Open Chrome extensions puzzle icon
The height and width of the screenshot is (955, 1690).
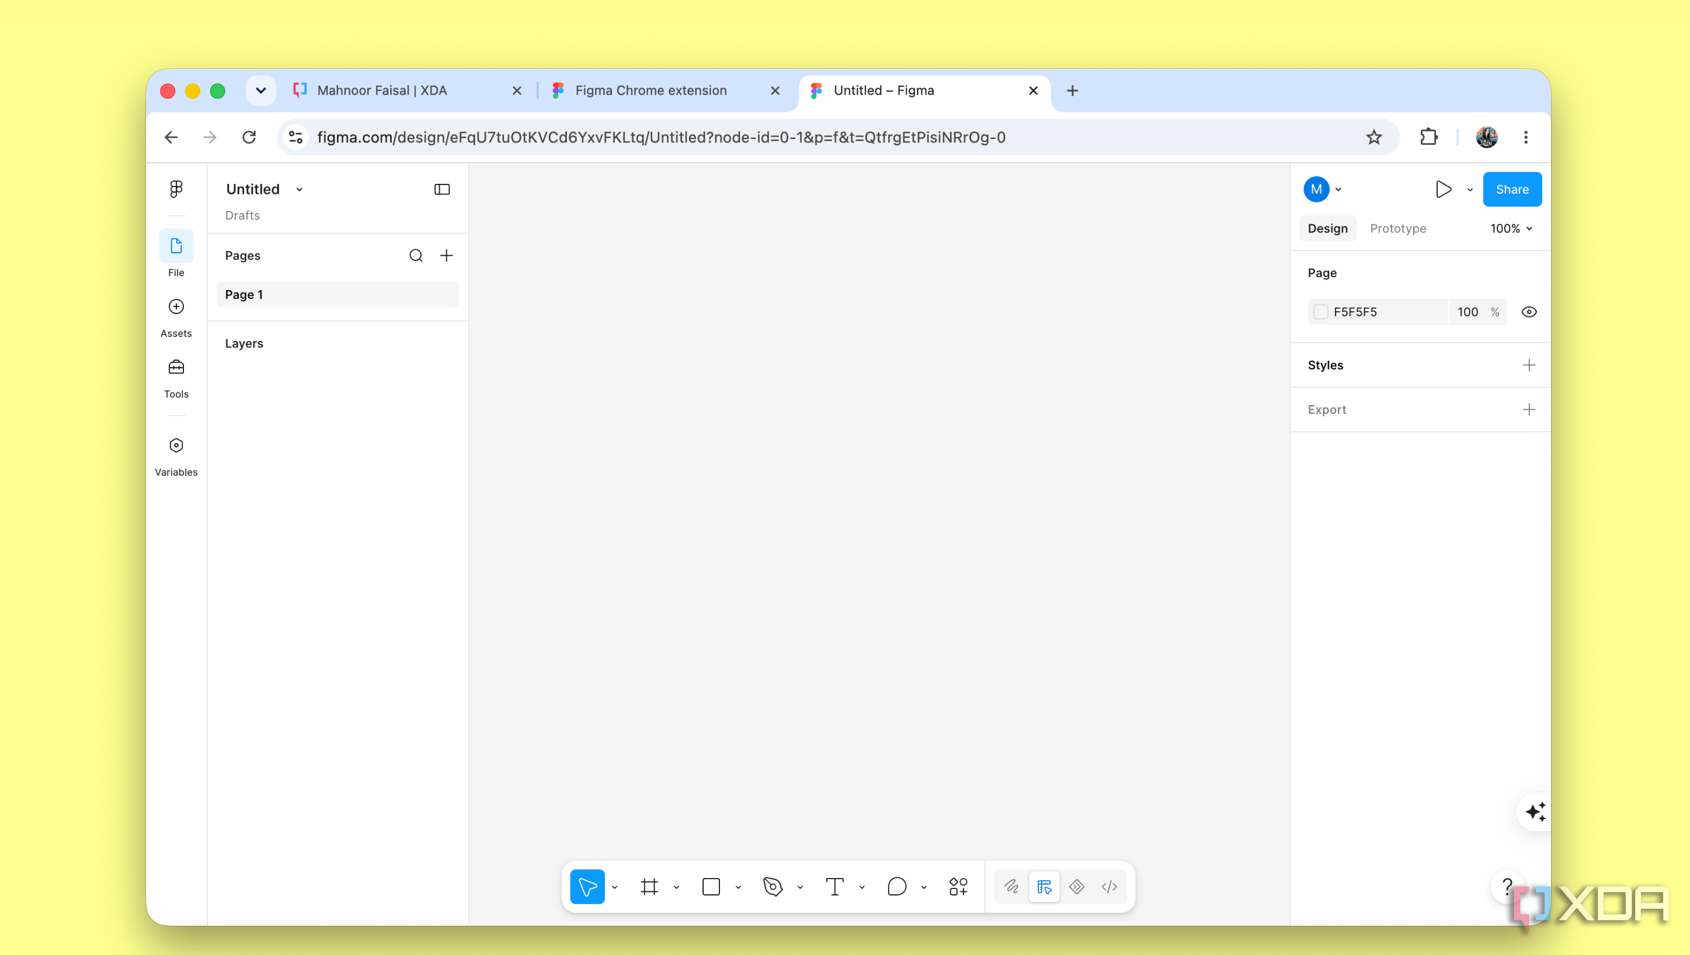(x=1428, y=137)
